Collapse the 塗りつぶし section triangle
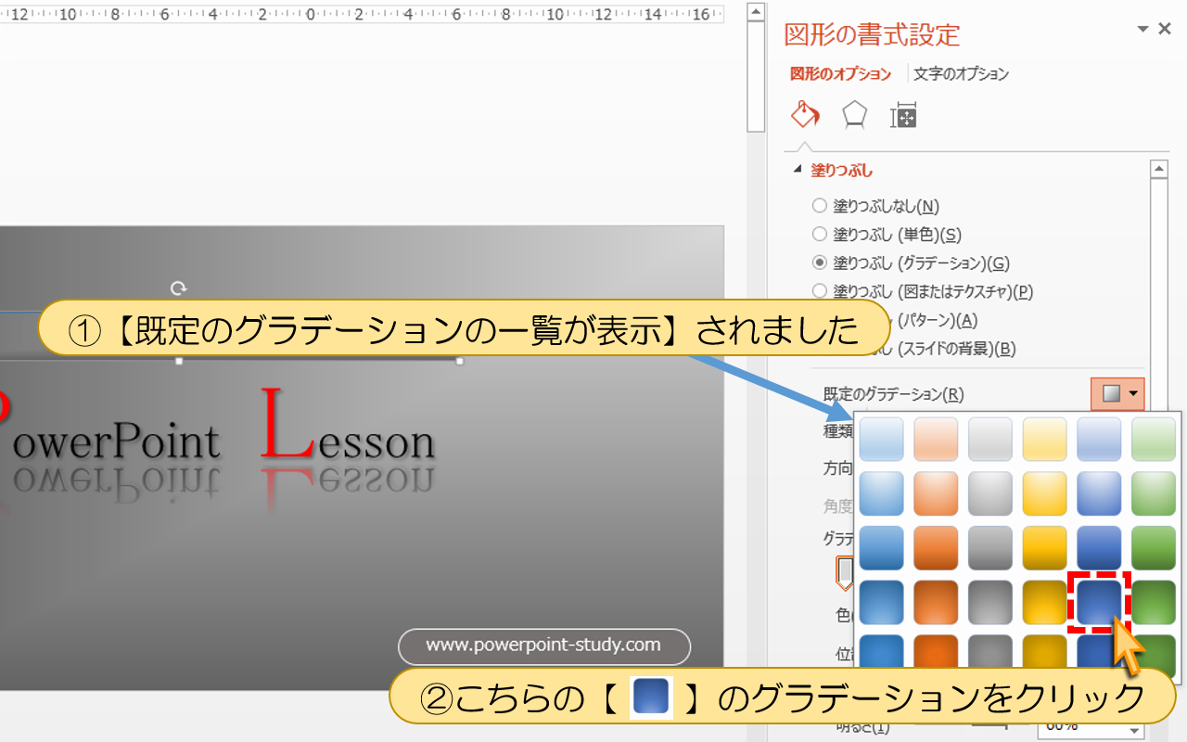The width and height of the screenshot is (1187, 742). point(797,171)
